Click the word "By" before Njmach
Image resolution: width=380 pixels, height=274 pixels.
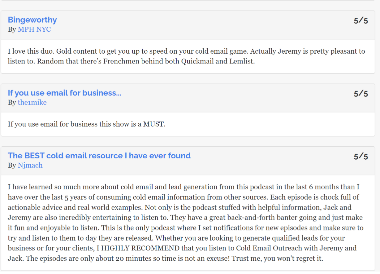(x=12, y=166)
